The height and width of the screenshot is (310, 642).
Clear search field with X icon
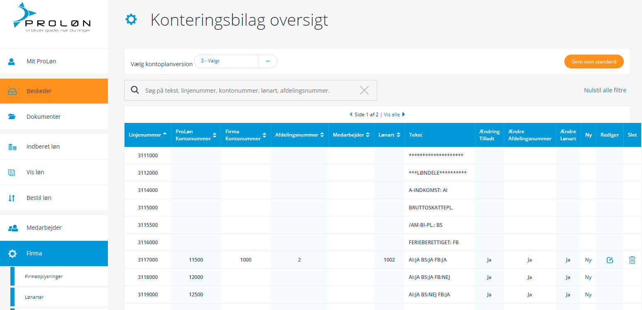point(364,90)
